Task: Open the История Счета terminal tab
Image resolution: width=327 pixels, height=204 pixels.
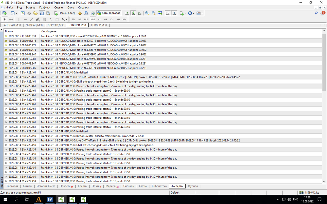Action: (x=46, y=186)
